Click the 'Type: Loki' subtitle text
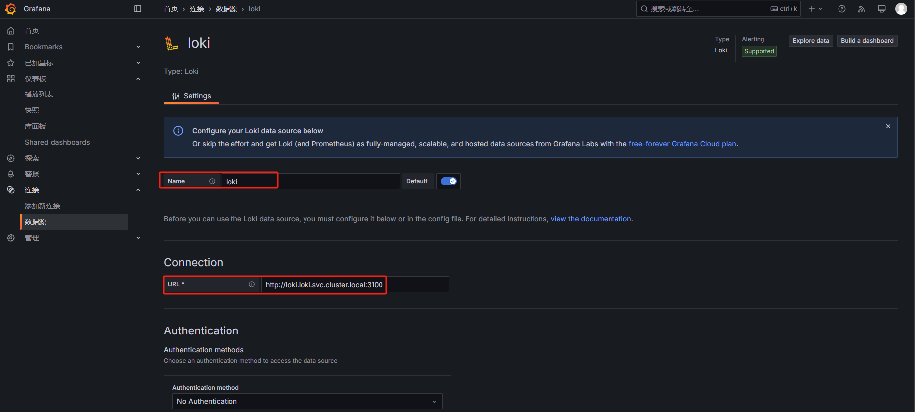915x412 pixels. (181, 71)
